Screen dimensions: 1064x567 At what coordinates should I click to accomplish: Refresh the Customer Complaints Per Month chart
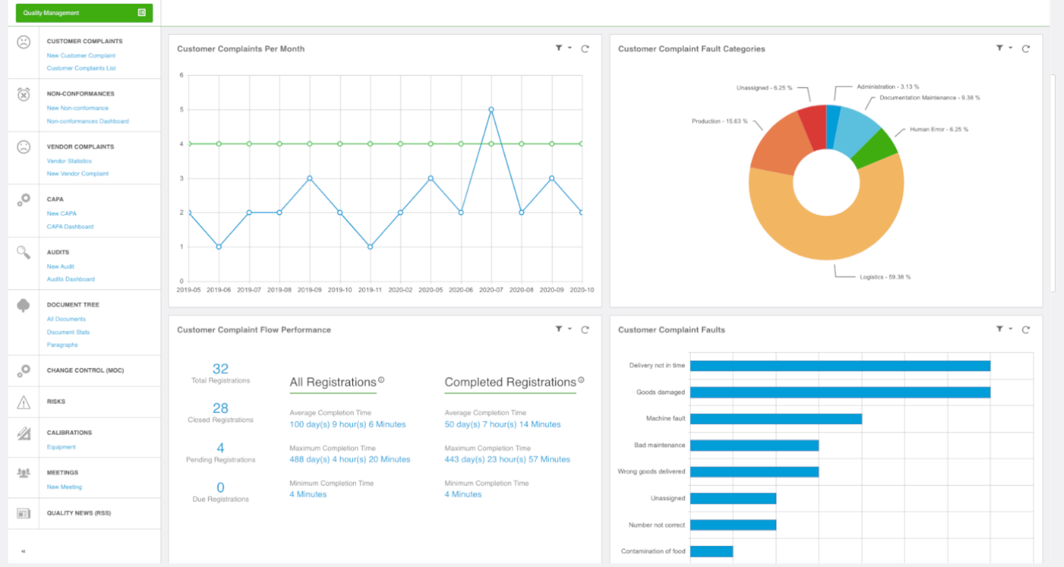[x=585, y=48]
